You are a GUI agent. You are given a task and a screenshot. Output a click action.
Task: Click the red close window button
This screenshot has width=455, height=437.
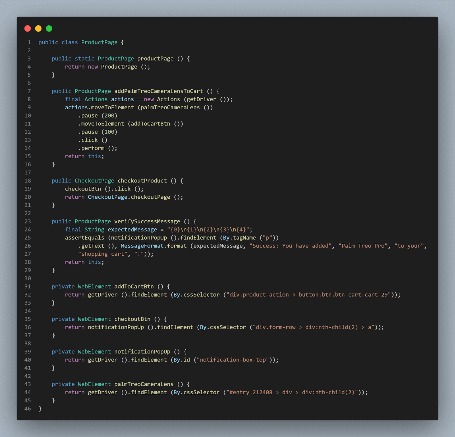28,28
